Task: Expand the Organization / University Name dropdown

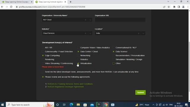Action: click(x=90, y=20)
